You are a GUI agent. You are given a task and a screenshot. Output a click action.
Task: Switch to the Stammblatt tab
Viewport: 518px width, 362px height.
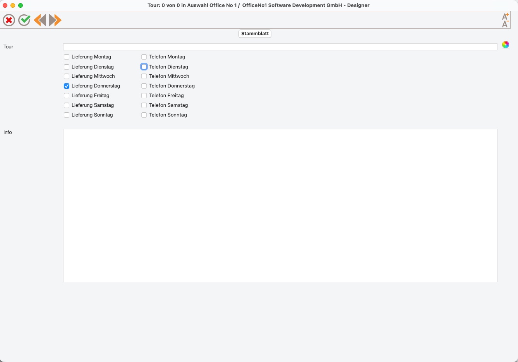click(255, 34)
